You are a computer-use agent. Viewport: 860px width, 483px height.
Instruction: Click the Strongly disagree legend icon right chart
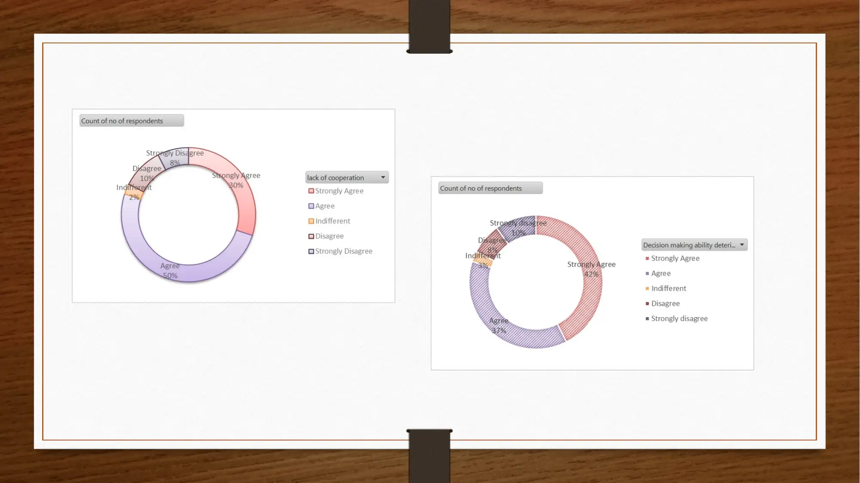tap(646, 319)
